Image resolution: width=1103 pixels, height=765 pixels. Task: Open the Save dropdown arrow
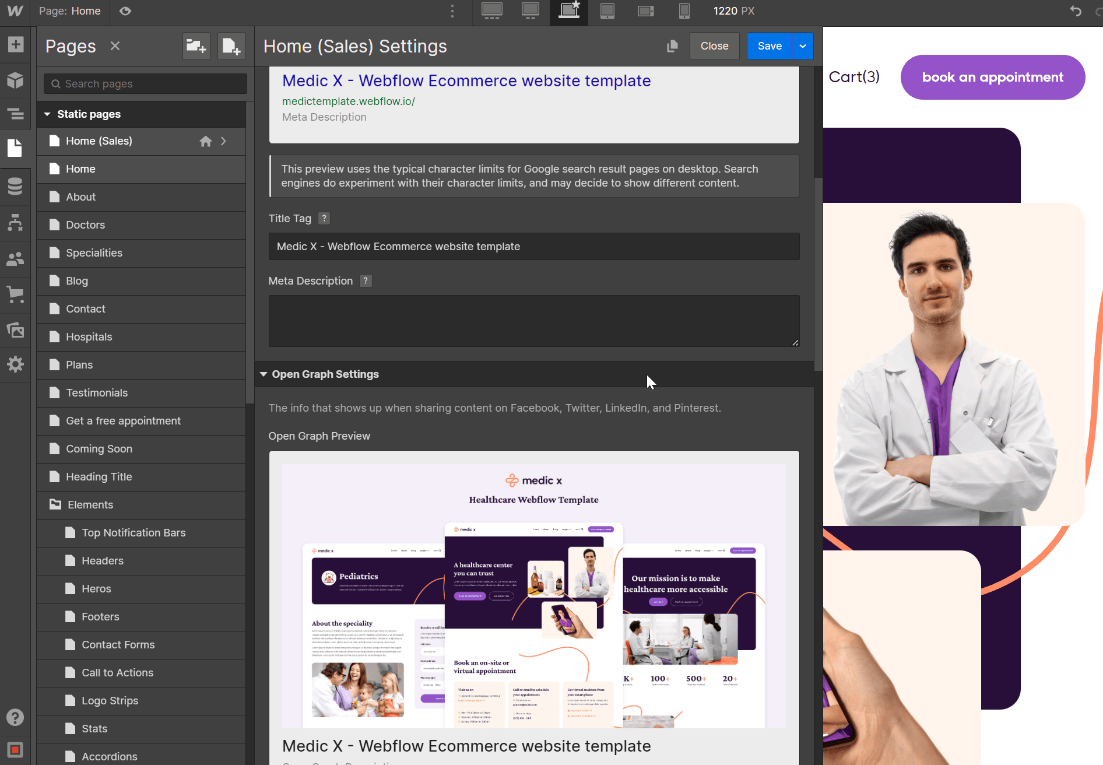[x=802, y=46]
